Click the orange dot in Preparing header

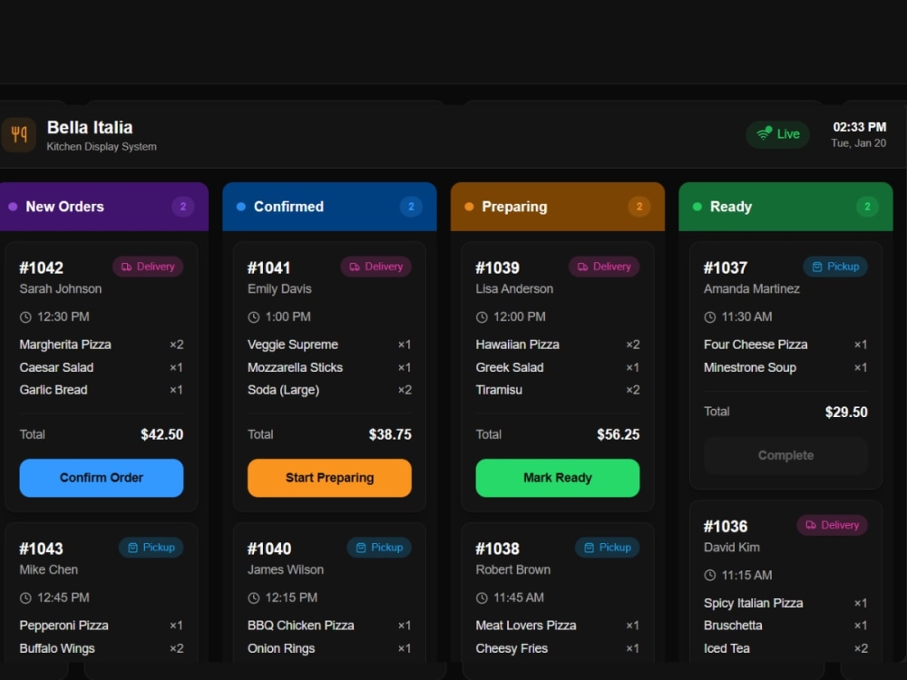[469, 207]
